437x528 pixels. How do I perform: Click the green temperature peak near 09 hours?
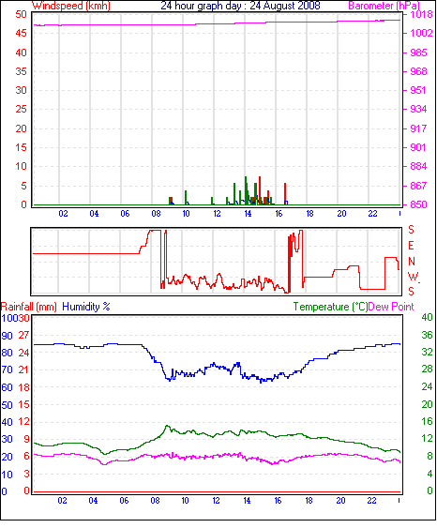pyautogui.click(x=167, y=427)
